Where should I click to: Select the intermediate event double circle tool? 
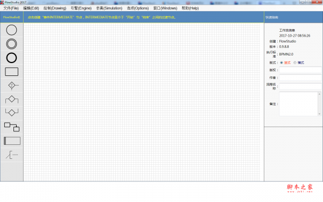[x=11, y=44]
